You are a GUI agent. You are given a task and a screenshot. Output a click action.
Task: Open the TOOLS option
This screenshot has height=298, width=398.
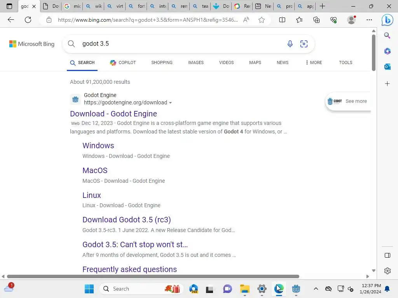[x=346, y=62]
